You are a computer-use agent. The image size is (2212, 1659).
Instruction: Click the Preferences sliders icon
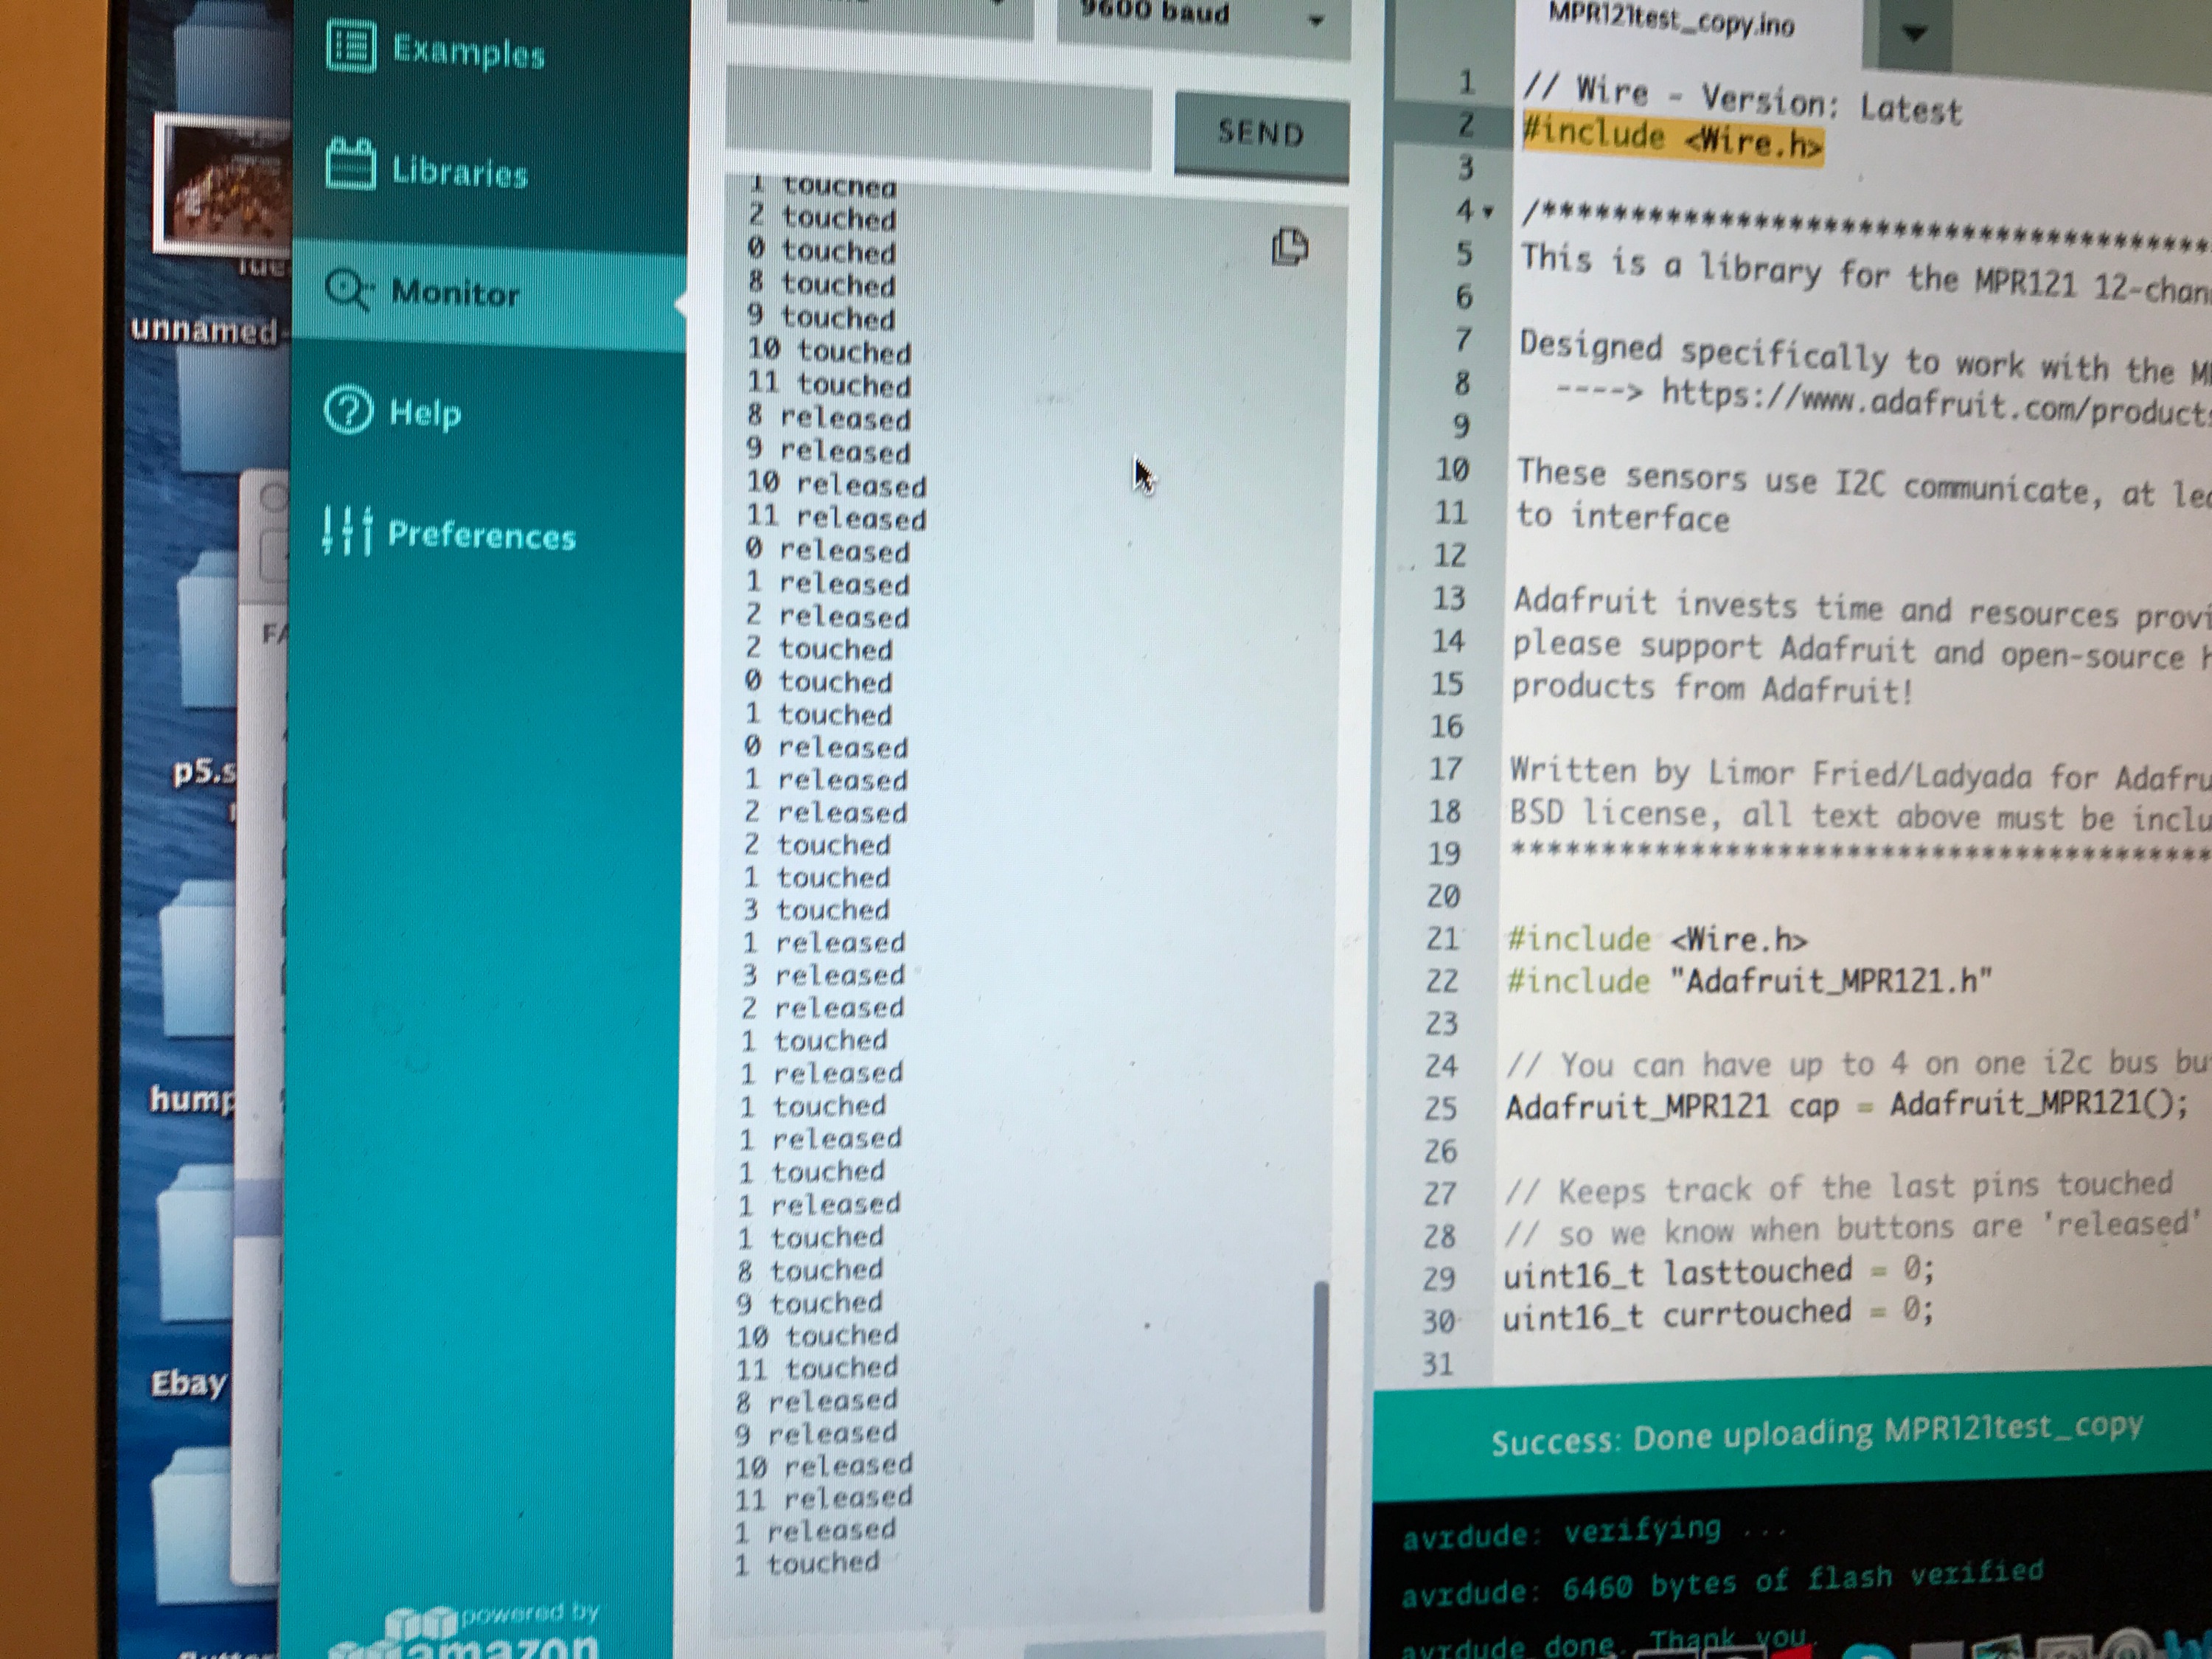click(347, 530)
